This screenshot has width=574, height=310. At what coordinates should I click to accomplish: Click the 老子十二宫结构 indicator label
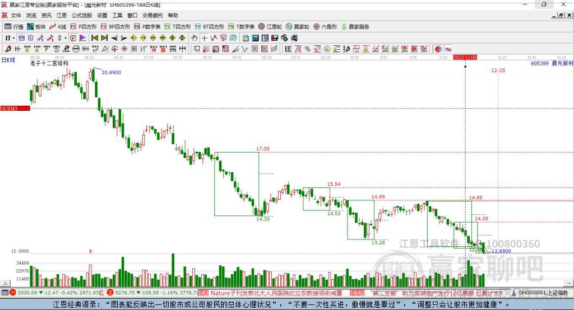(49, 63)
